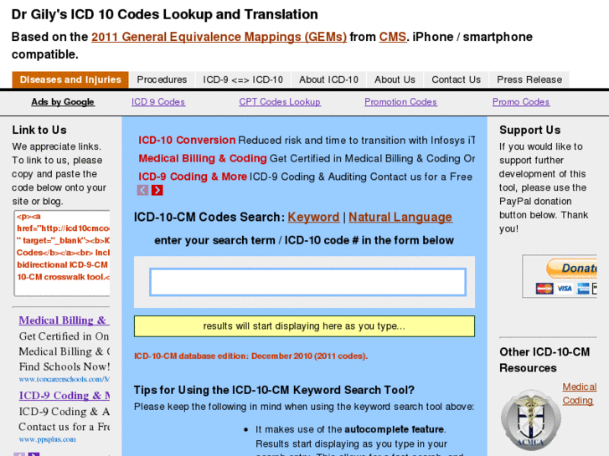The height and width of the screenshot is (456, 609).
Task: Open the ICD 9 Codes ad link
Action: click(158, 102)
